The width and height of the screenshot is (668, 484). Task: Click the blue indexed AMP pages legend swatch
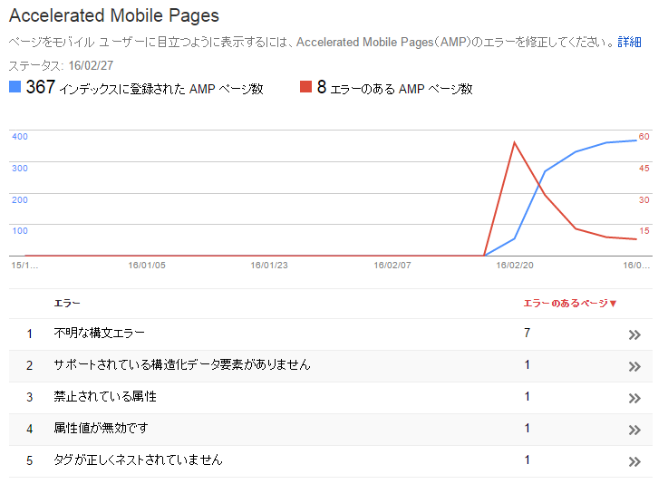coord(15,86)
